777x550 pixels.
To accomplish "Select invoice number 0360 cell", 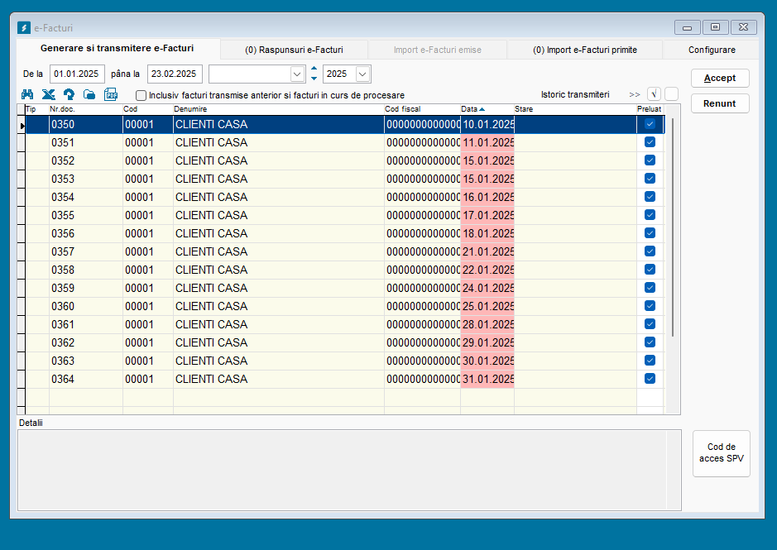I will coord(86,306).
